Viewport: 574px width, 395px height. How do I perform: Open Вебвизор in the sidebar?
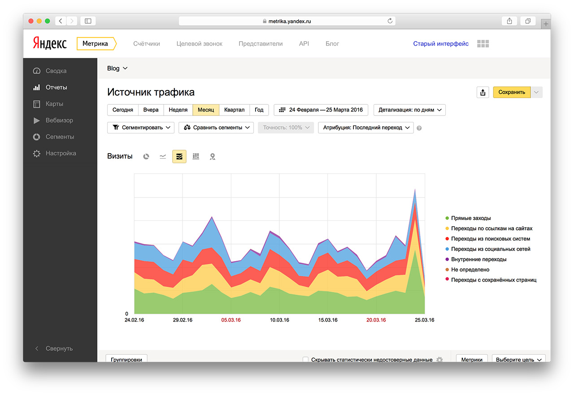tap(59, 120)
